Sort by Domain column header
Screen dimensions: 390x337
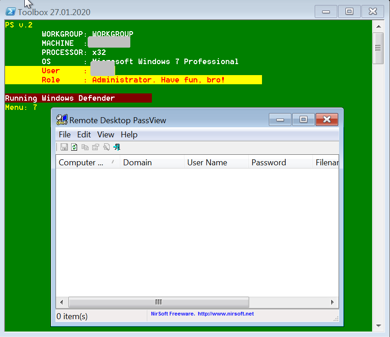click(x=152, y=162)
